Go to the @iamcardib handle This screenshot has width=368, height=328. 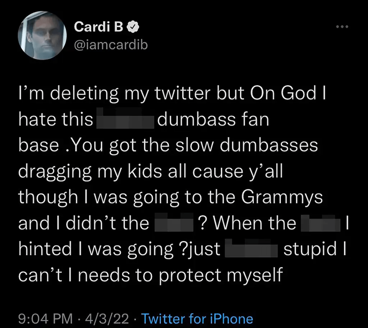coord(111,45)
